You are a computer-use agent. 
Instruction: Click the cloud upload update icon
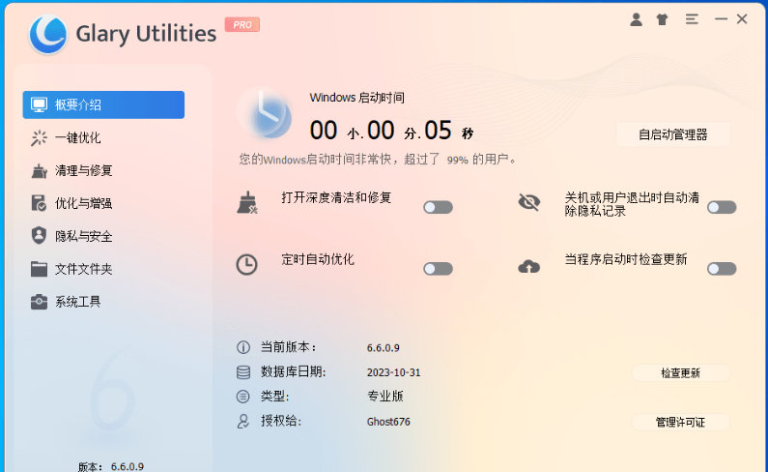tap(529, 266)
